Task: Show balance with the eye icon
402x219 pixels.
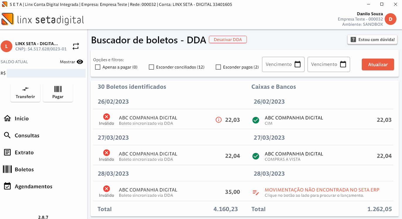Action: [x=80, y=62]
